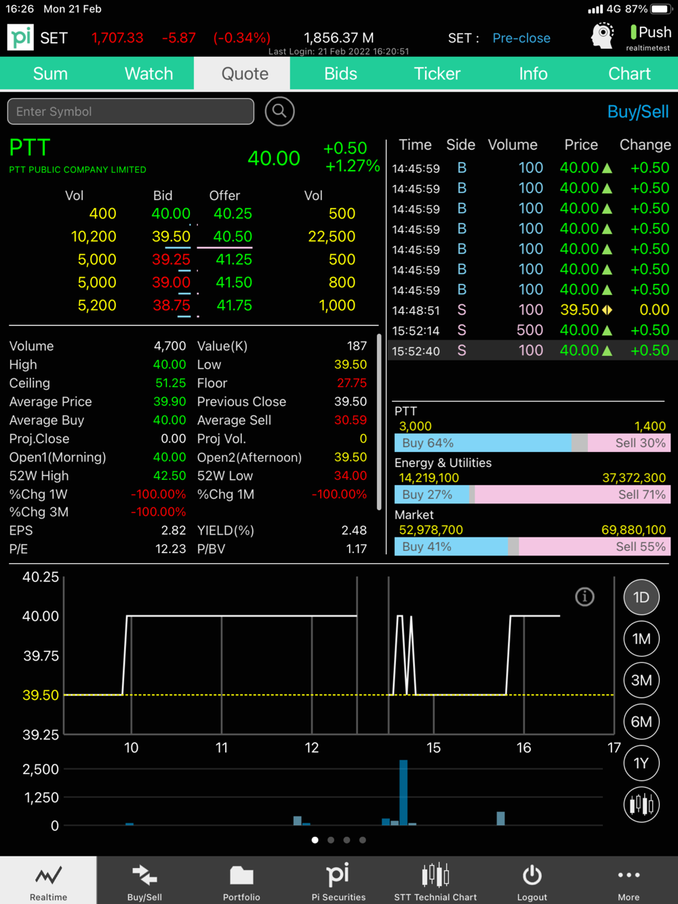
Task: Open the pi app logo
Action: coord(20,37)
